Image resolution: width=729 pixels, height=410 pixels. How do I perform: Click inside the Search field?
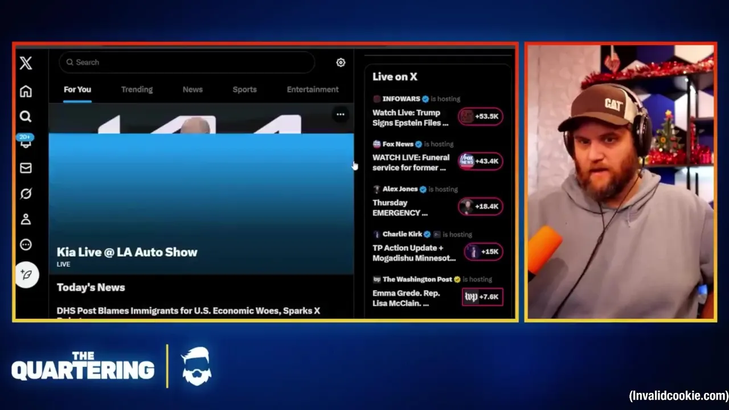(x=187, y=62)
